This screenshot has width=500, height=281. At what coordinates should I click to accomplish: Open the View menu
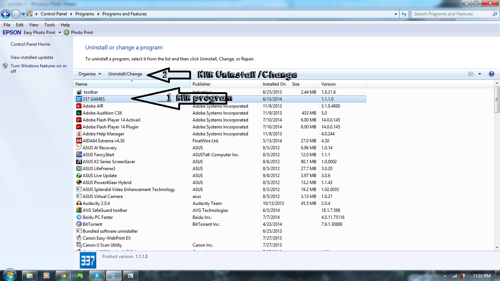point(34,25)
